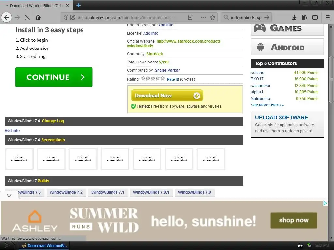This screenshot has height=250, width=334.
Task: Open the library bookshelf icon
Action: coord(305,17)
